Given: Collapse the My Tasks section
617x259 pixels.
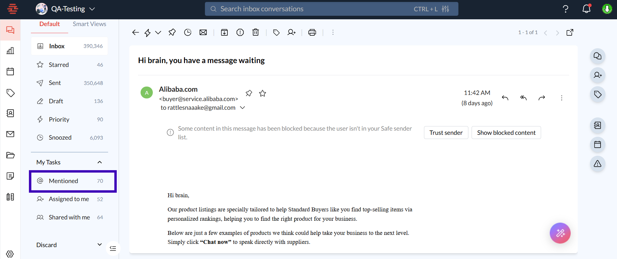Looking at the screenshot, I should [x=99, y=162].
